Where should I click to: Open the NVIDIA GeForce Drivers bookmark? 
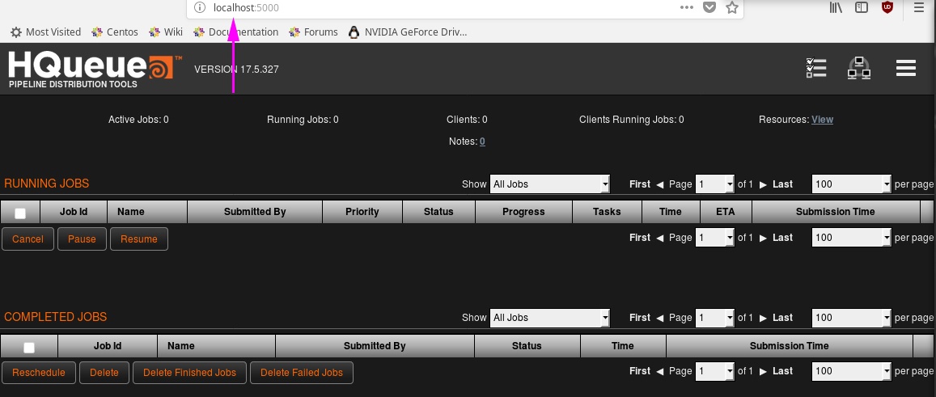(408, 32)
